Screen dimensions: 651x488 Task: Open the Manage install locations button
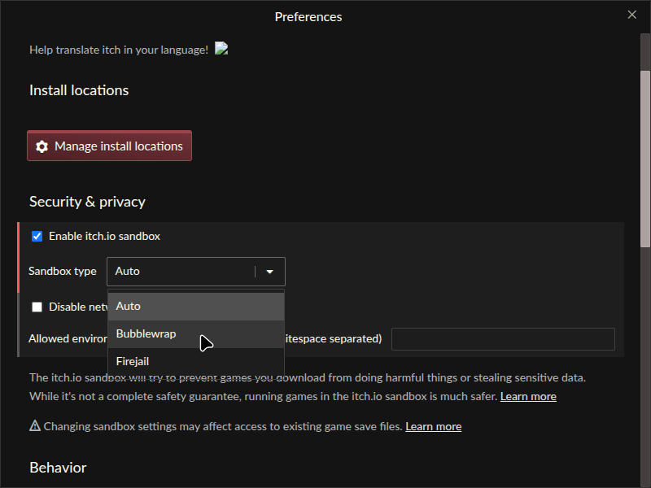pyautogui.click(x=110, y=146)
